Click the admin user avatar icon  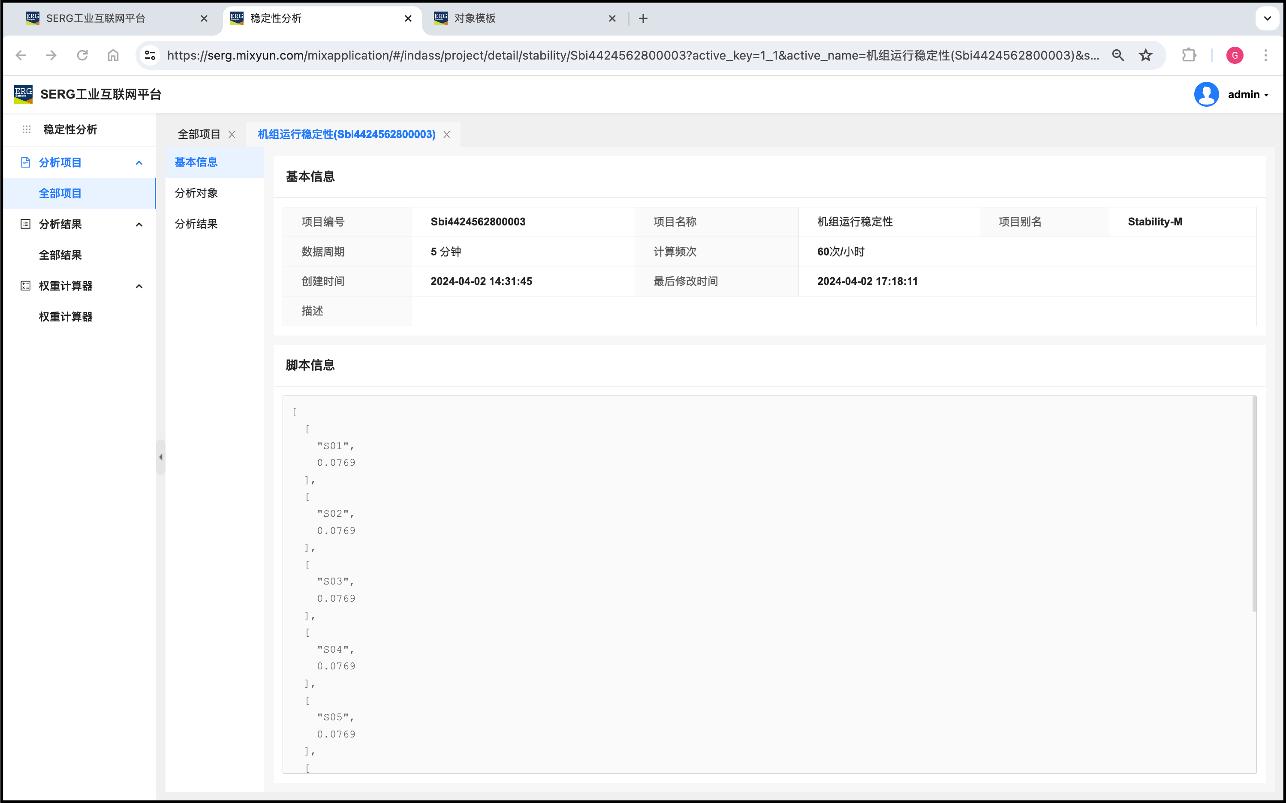point(1206,95)
